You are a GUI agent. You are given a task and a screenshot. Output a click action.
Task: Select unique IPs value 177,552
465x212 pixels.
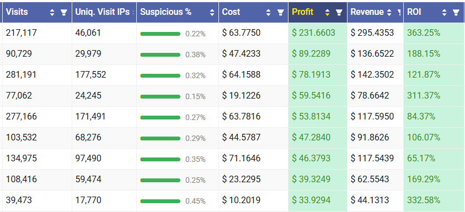click(x=90, y=75)
